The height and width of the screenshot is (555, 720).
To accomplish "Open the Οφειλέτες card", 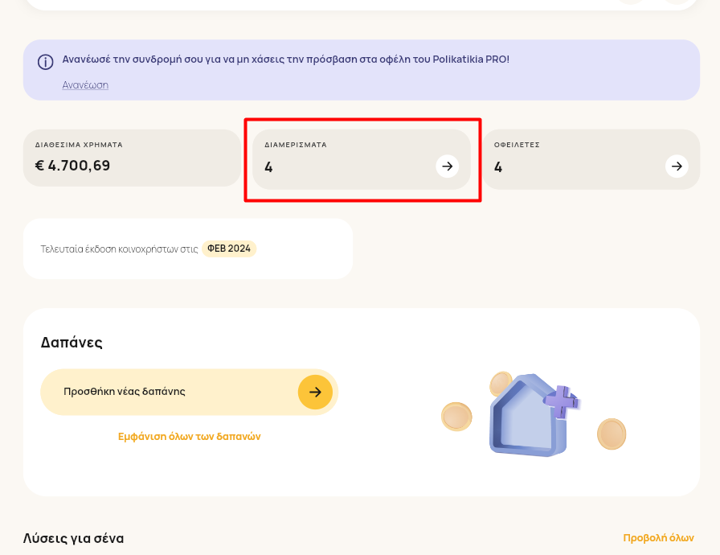I will (591, 159).
